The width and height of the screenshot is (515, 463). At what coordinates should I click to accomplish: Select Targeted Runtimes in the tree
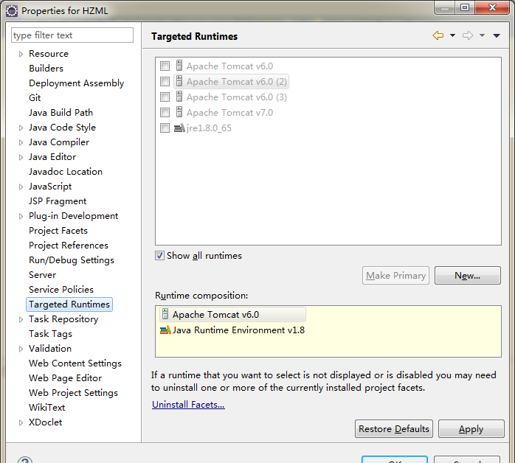[x=69, y=304]
